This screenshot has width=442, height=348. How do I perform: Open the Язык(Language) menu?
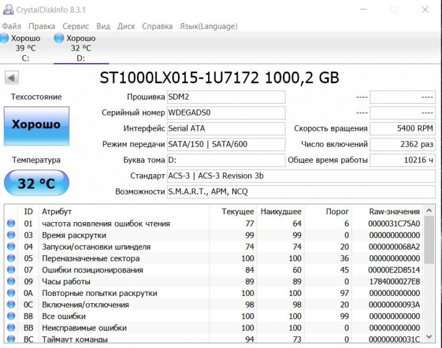[208, 26]
